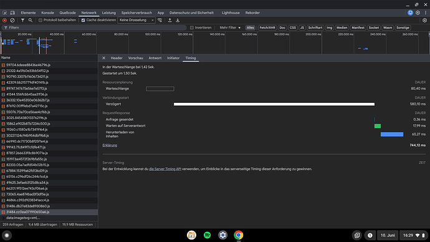Uncheck Cache deaktivieren

click(x=83, y=21)
